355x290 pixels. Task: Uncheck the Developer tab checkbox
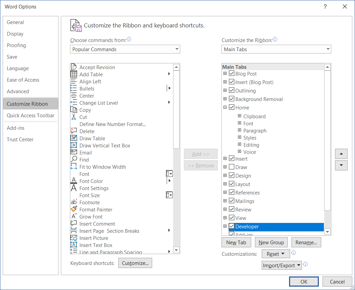232,226
